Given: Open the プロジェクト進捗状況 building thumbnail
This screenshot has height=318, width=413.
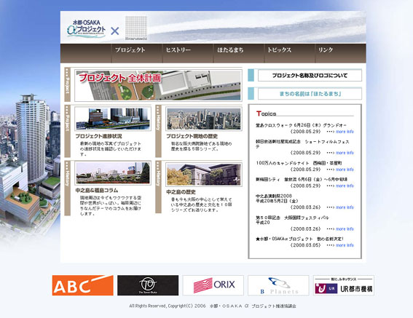Looking at the screenshot, I should [x=113, y=119].
